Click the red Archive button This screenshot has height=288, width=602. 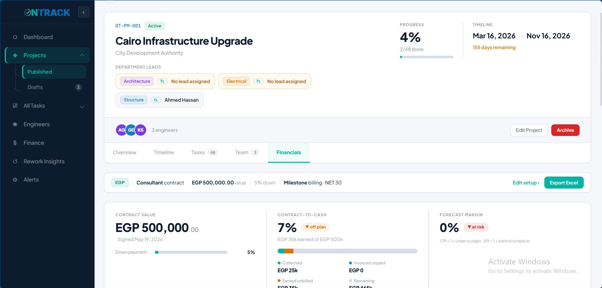(565, 130)
